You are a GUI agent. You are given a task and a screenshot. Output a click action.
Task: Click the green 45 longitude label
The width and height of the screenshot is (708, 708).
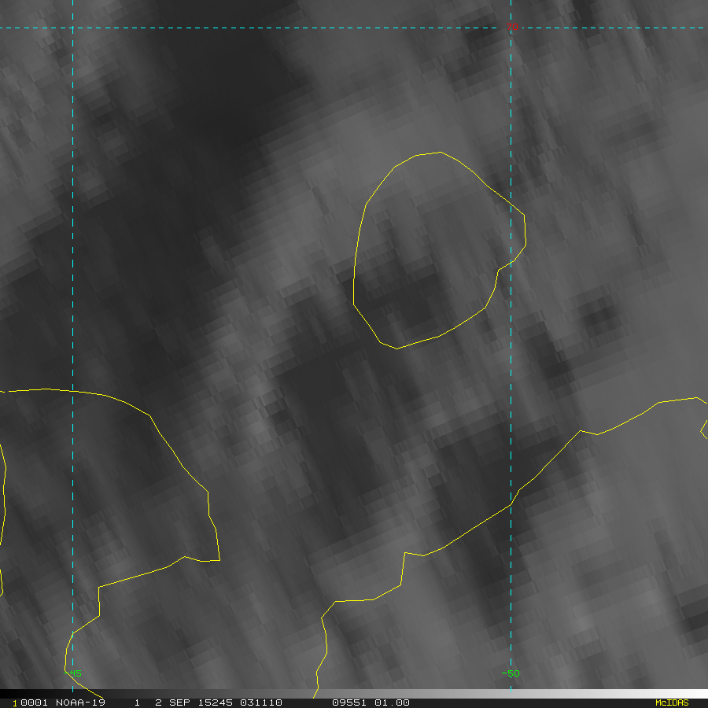(x=75, y=673)
